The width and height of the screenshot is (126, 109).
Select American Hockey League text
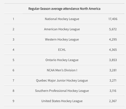pyautogui.click(x=62, y=29)
